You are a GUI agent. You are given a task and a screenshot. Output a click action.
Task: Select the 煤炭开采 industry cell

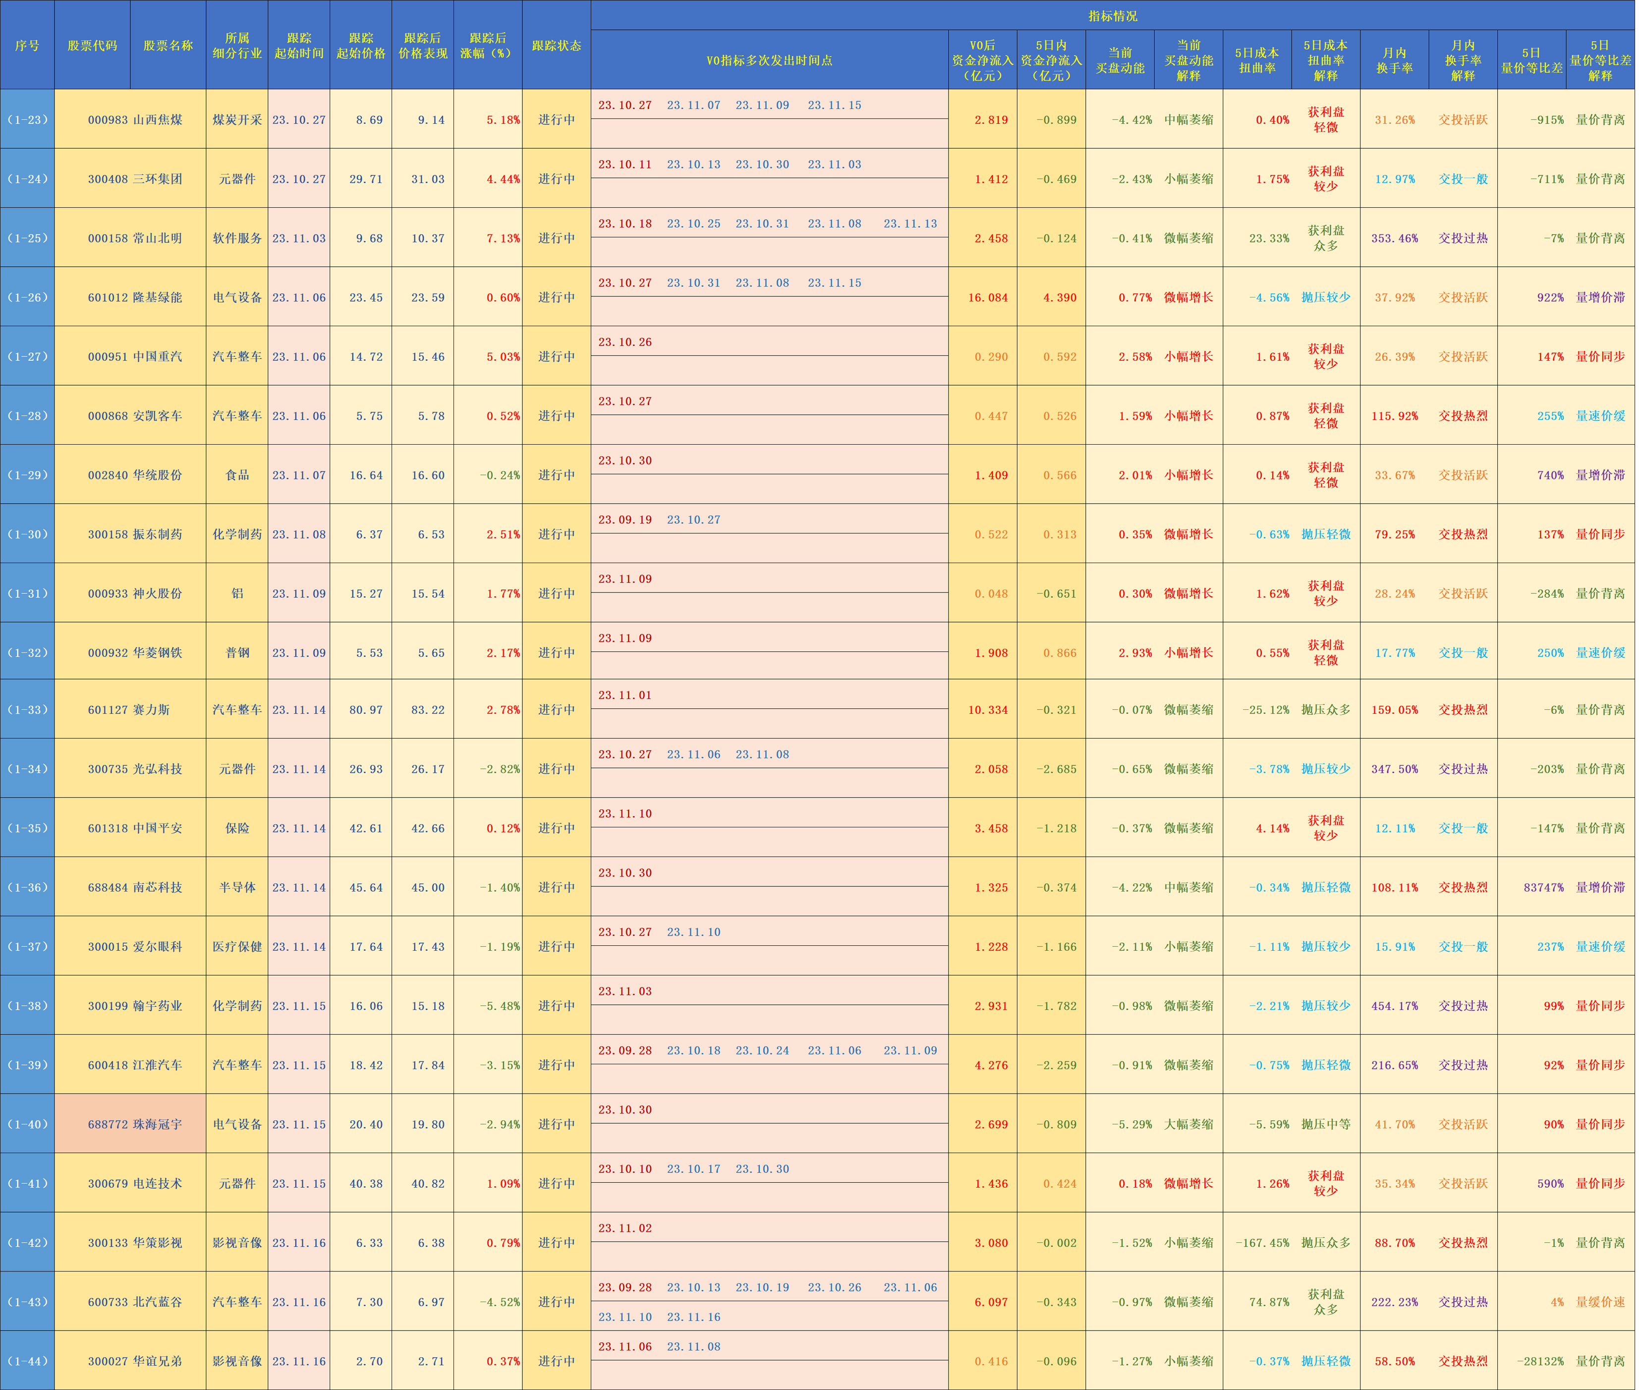(x=237, y=120)
